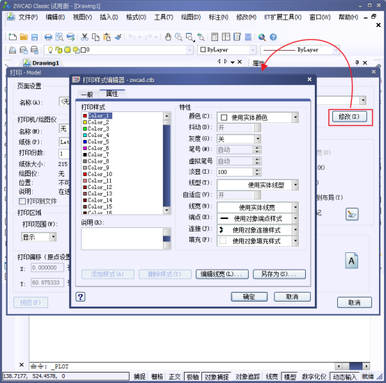Click the Redo arrow icon
Image resolution: width=386 pixels, height=383 pixels.
[x=148, y=37]
